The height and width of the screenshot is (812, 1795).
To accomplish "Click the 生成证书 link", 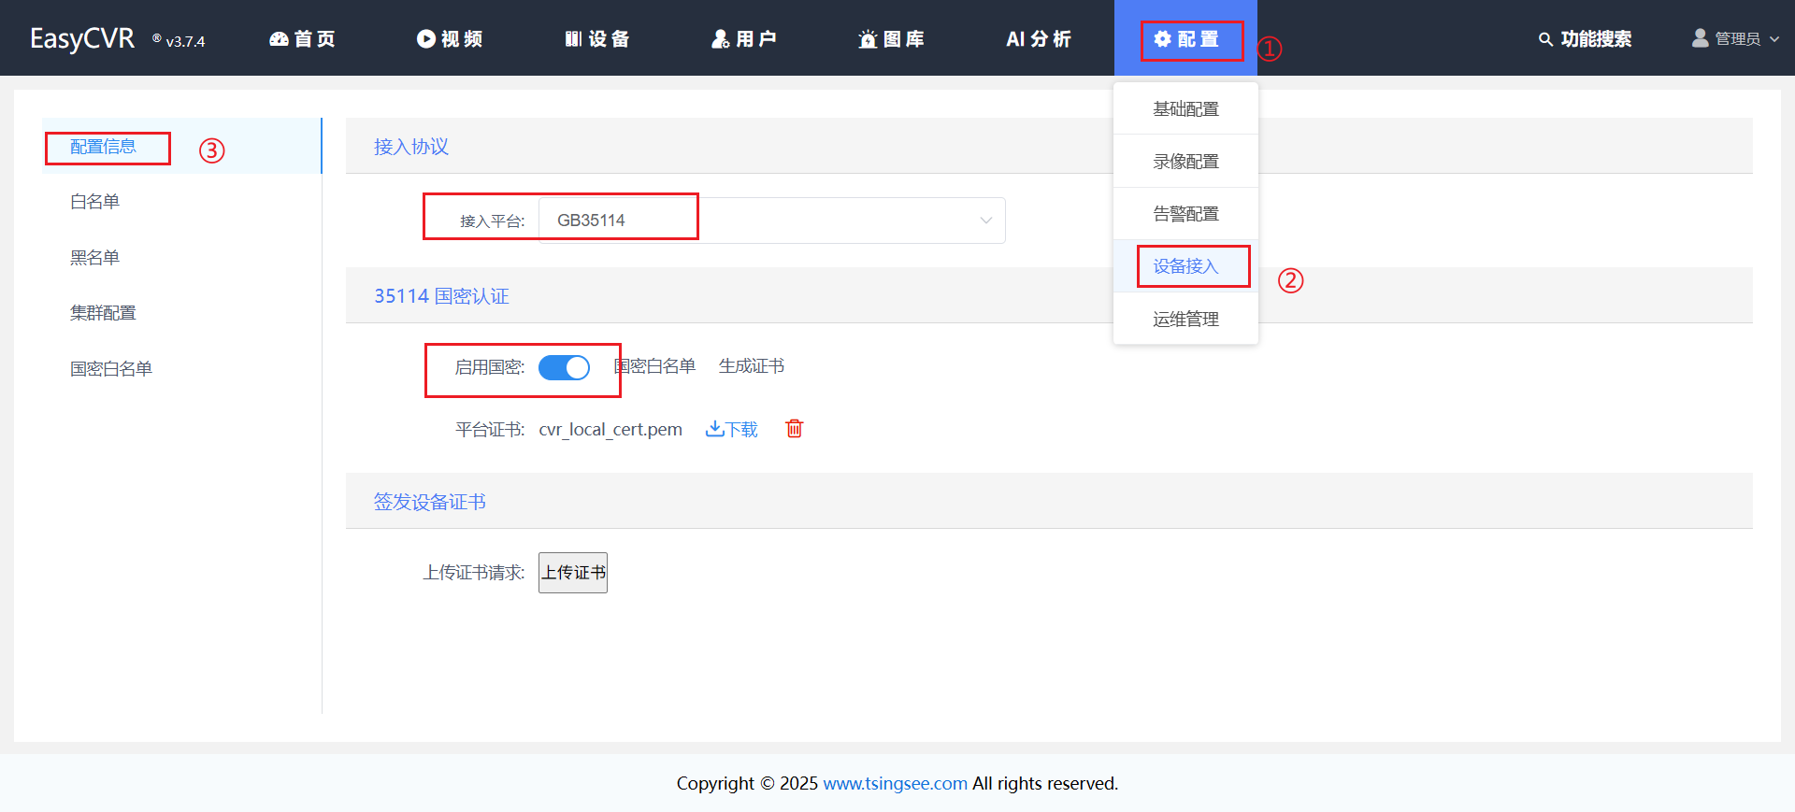I will [751, 366].
